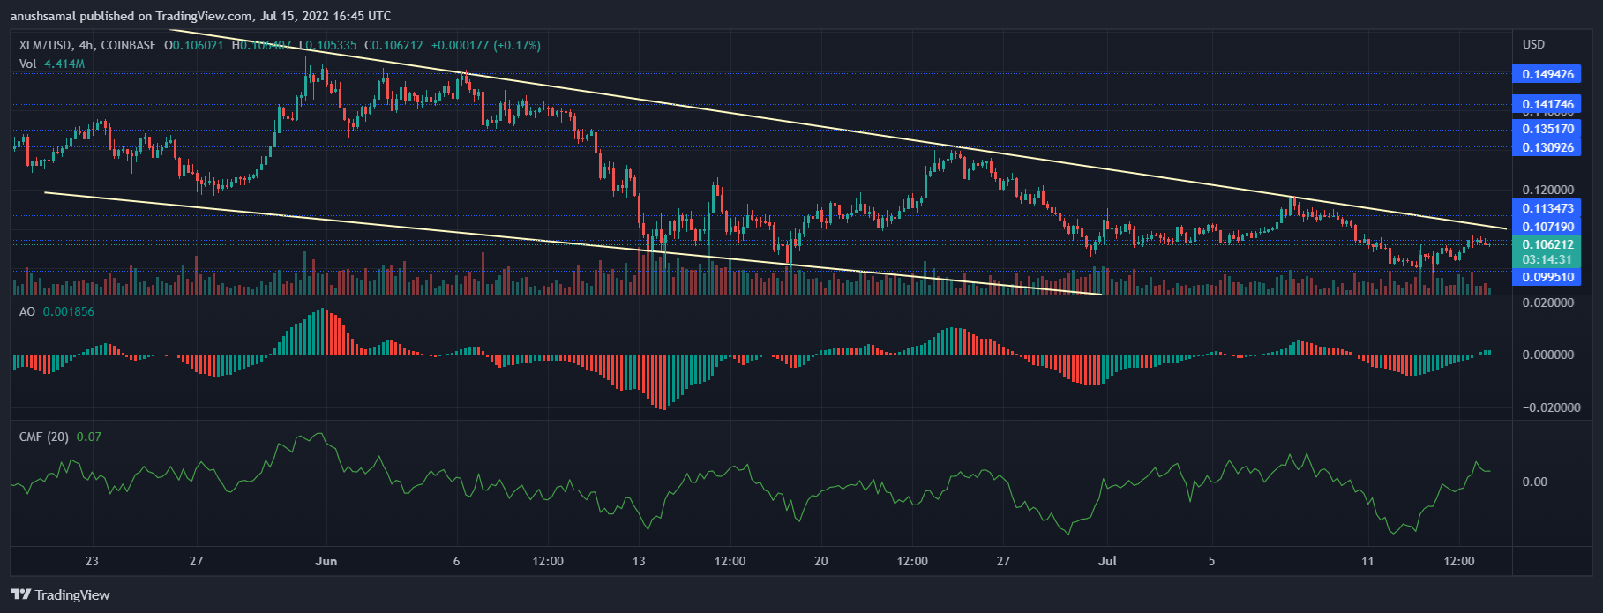This screenshot has width=1603, height=613.
Task: Click the TradingView logo in the footer
Action: pyautogui.click(x=60, y=594)
